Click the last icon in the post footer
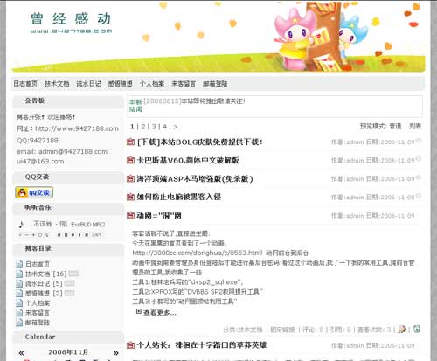Image resolution: width=437 pixels, height=361 pixels. click(x=417, y=329)
